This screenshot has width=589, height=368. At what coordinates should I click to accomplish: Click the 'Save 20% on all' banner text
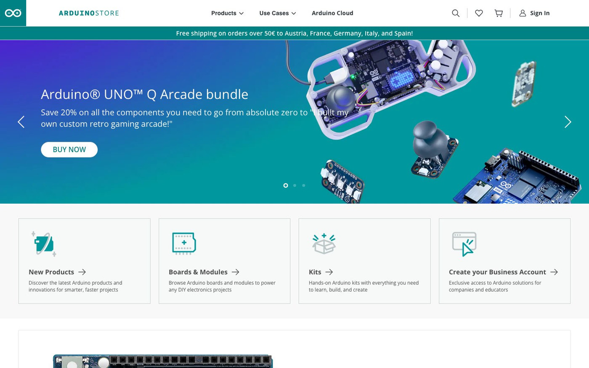tap(195, 118)
